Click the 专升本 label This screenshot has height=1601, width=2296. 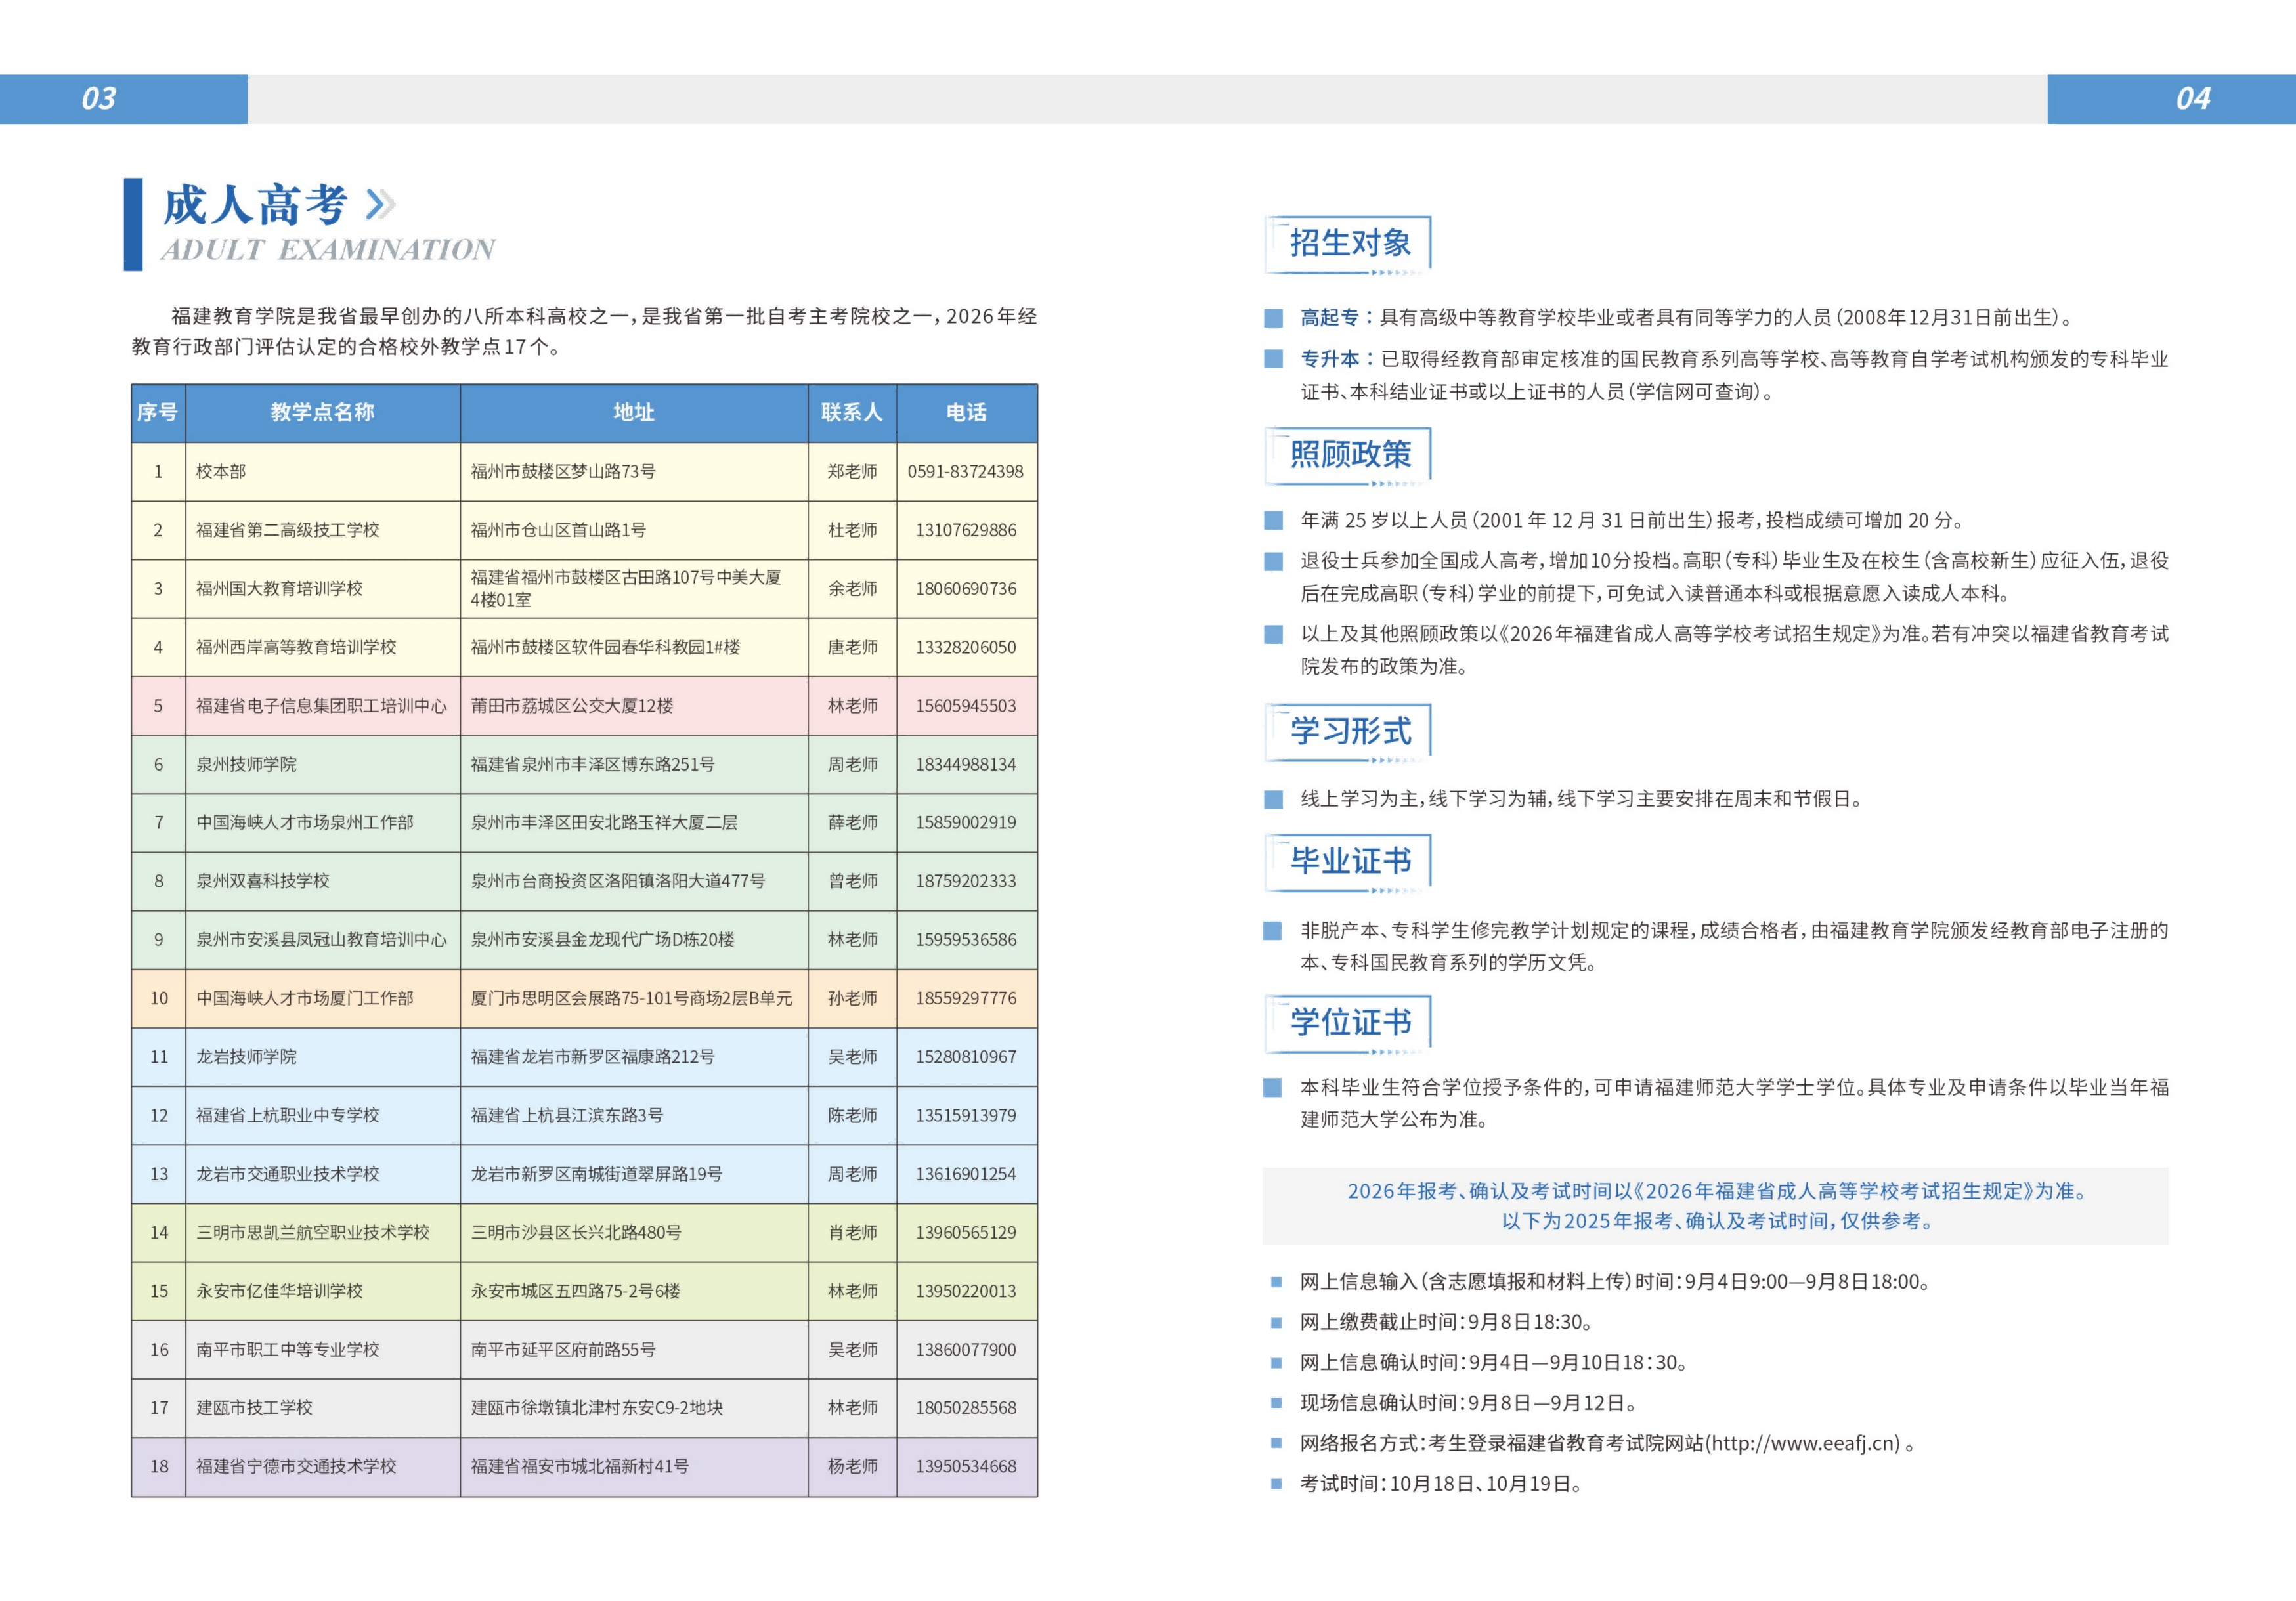(1329, 359)
